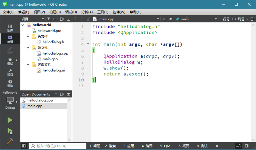Collapse the 界面文件 forms folder
The image size is (256, 150).
pos(28,65)
